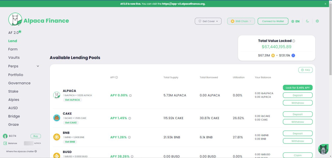Open AUSD in the sidebar
This screenshot has width=332, height=158.
click(x=13, y=108)
